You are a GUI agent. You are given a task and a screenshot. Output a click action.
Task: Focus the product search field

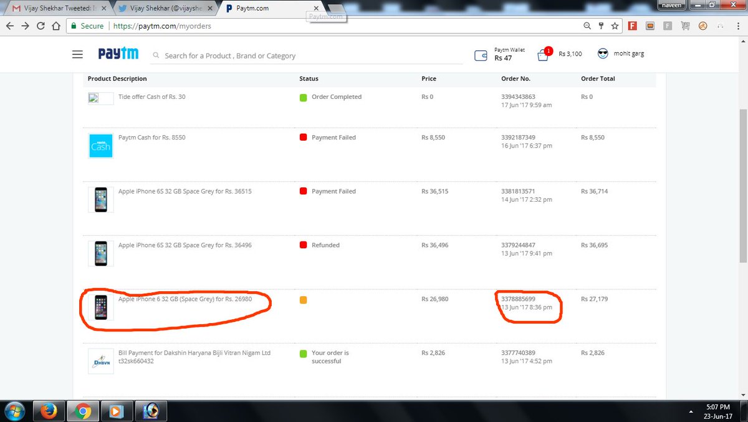307,55
